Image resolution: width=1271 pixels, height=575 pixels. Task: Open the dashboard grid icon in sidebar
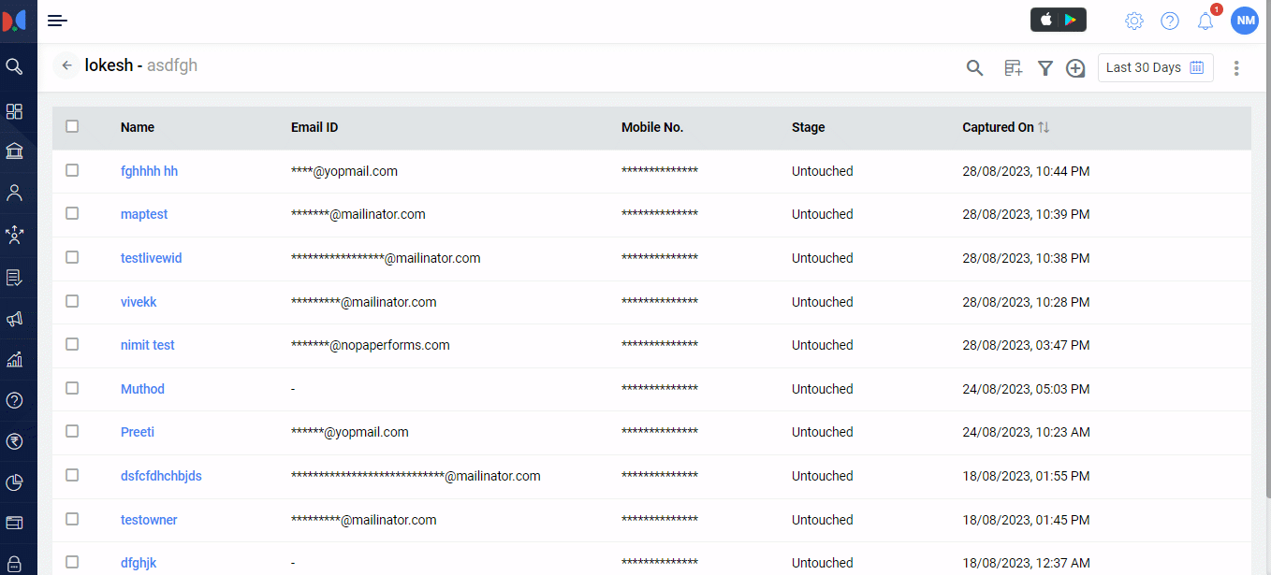(x=14, y=111)
